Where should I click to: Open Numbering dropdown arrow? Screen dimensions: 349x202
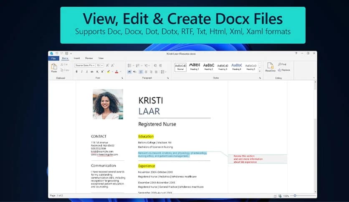click(142, 66)
